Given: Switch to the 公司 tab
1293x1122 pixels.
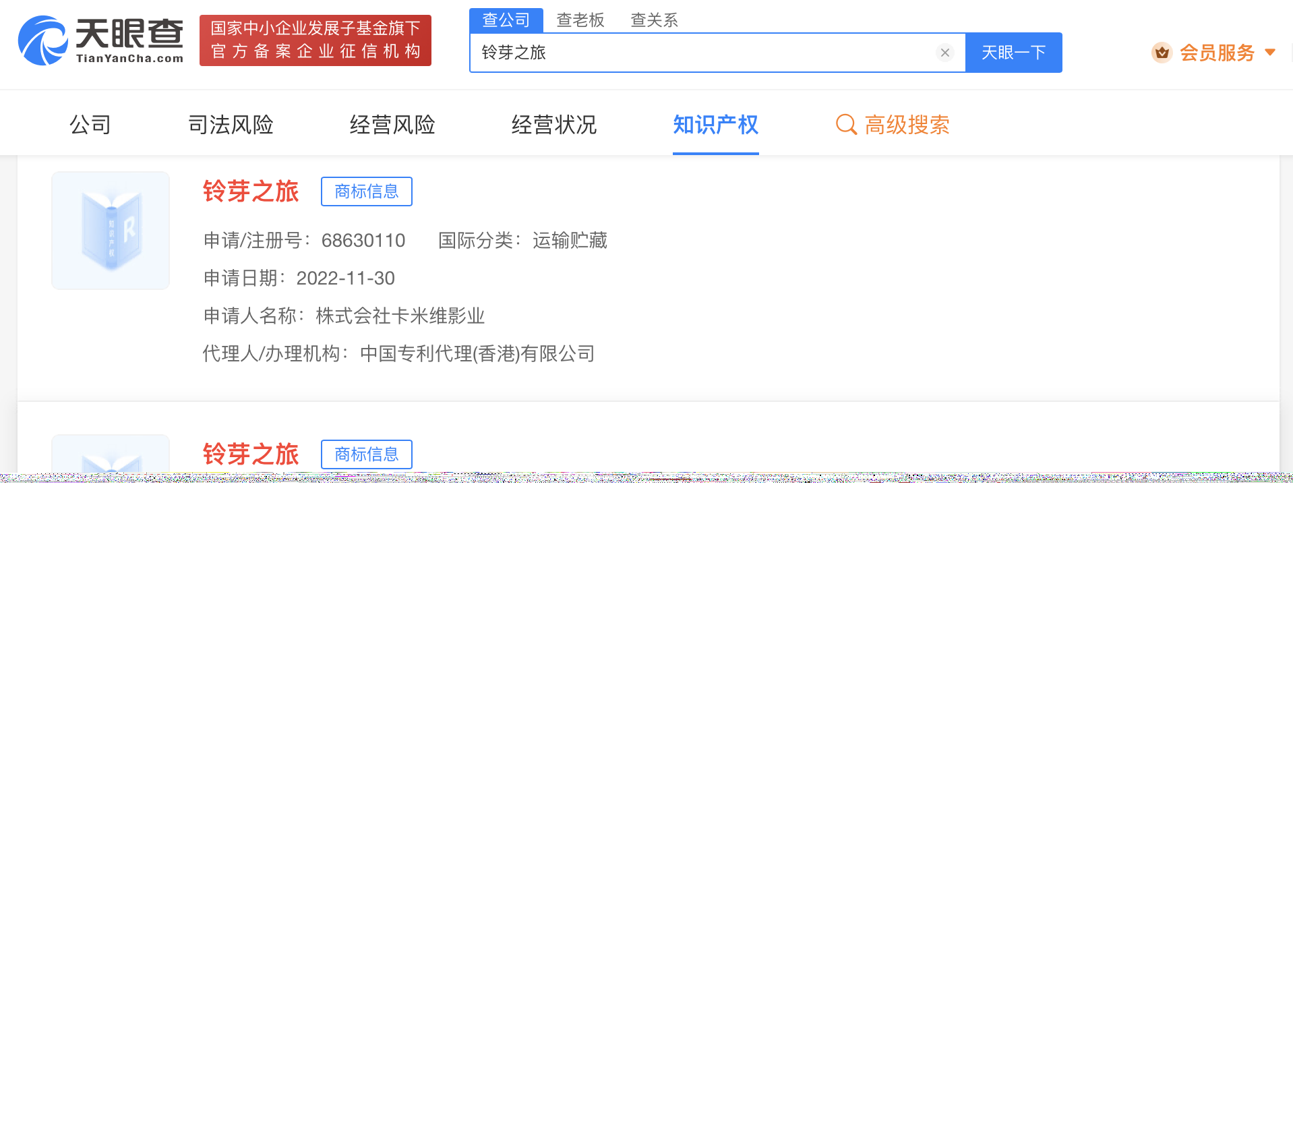Looking at the screenshot, I should [x=90, y=125].
